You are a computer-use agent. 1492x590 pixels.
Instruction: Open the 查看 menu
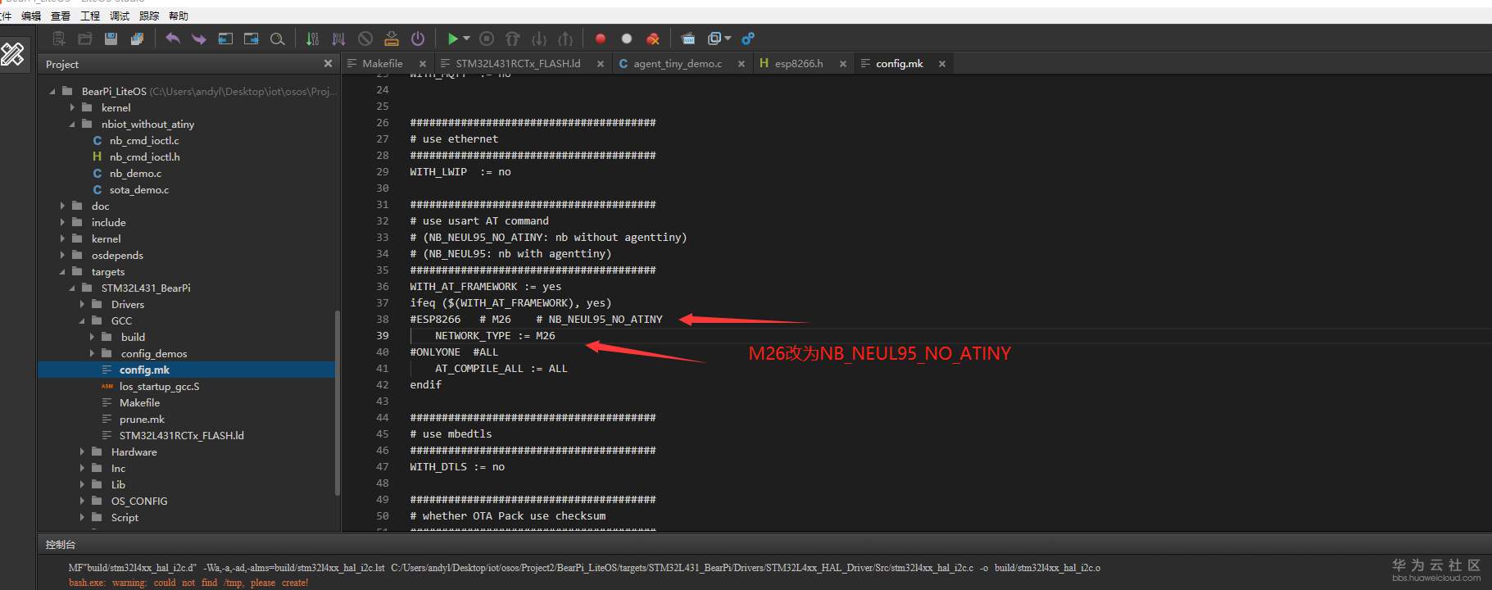61,16
